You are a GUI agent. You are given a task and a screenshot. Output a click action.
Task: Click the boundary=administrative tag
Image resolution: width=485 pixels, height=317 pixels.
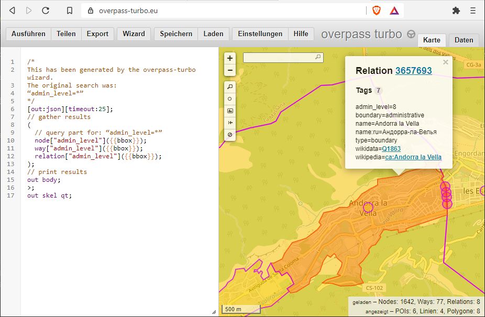390,115
